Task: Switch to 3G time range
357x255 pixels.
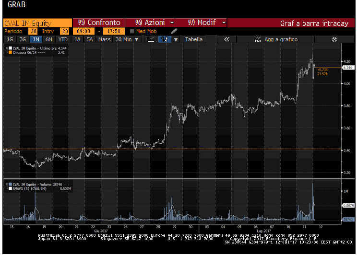Action: [23, 39]
